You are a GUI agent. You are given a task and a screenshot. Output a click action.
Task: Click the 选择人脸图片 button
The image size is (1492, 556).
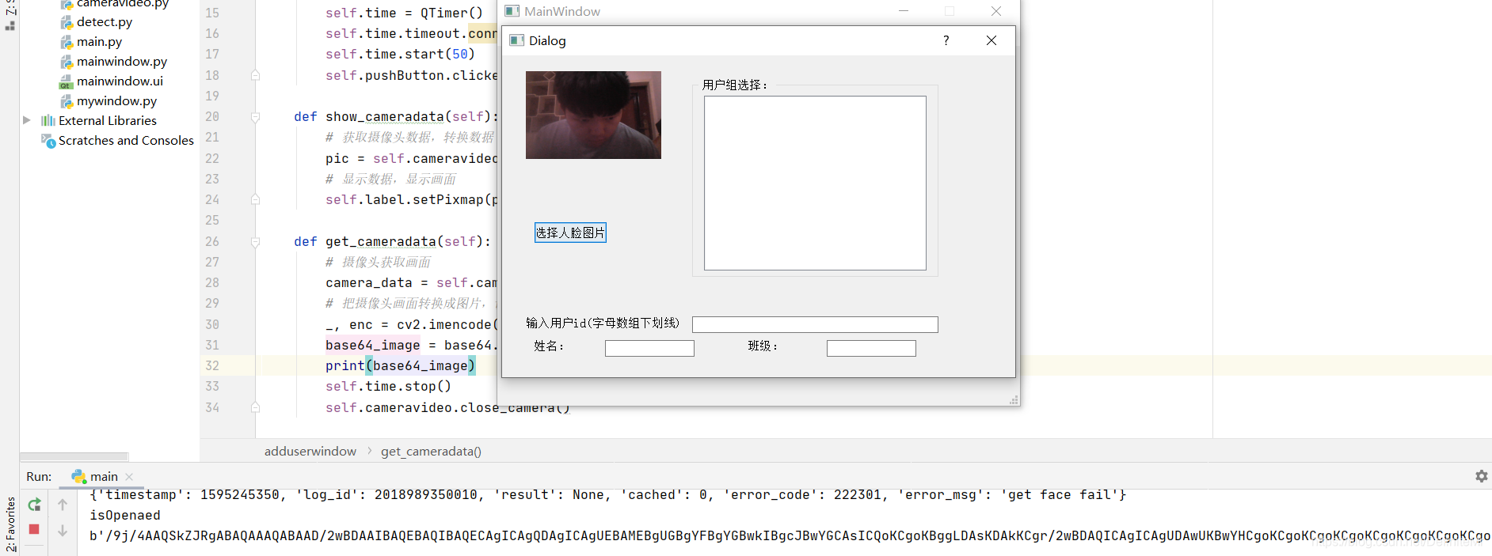tap(570, 233)
